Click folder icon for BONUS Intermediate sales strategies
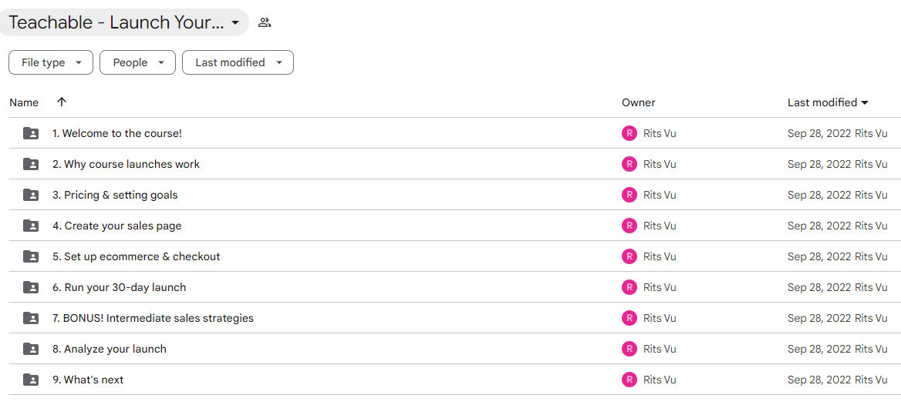Viewport: 901px width, 405px height. point(30,318)
